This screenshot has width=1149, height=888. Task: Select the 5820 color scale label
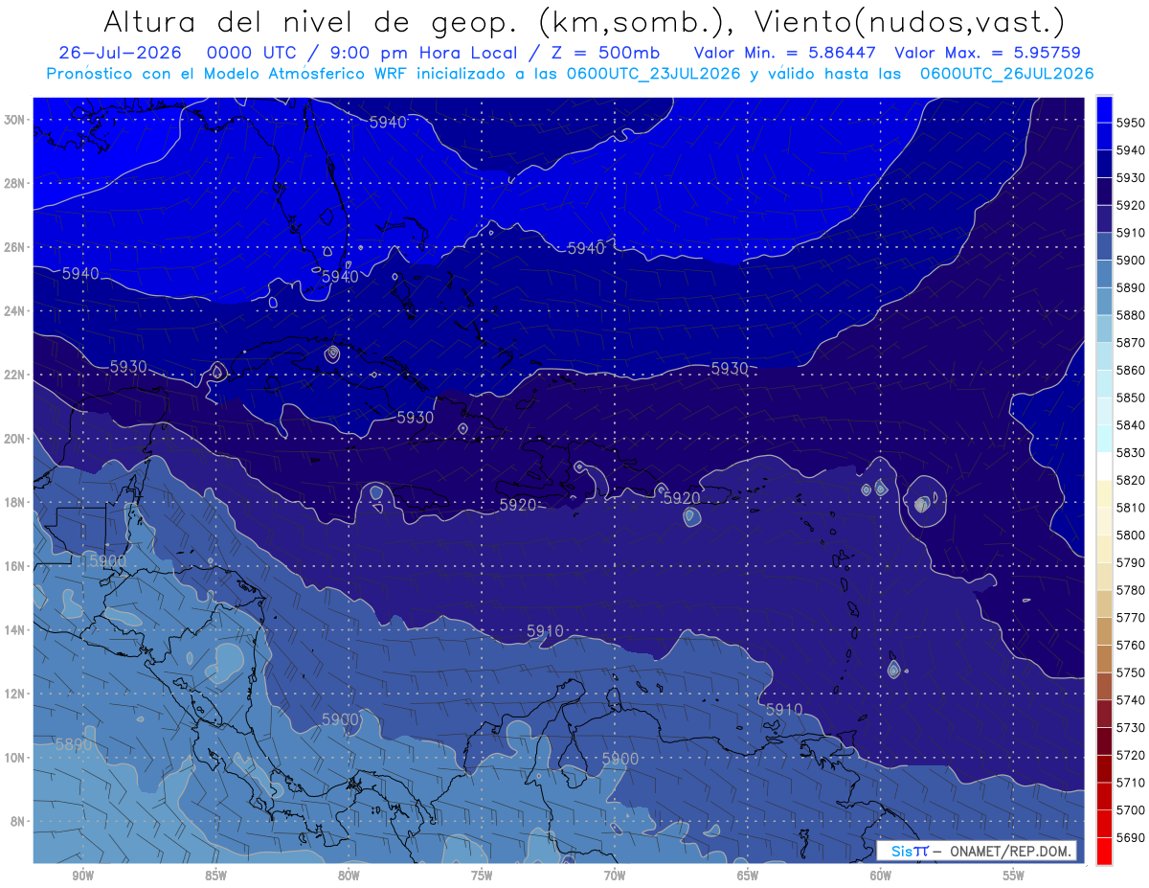[x=1130, y=480]
